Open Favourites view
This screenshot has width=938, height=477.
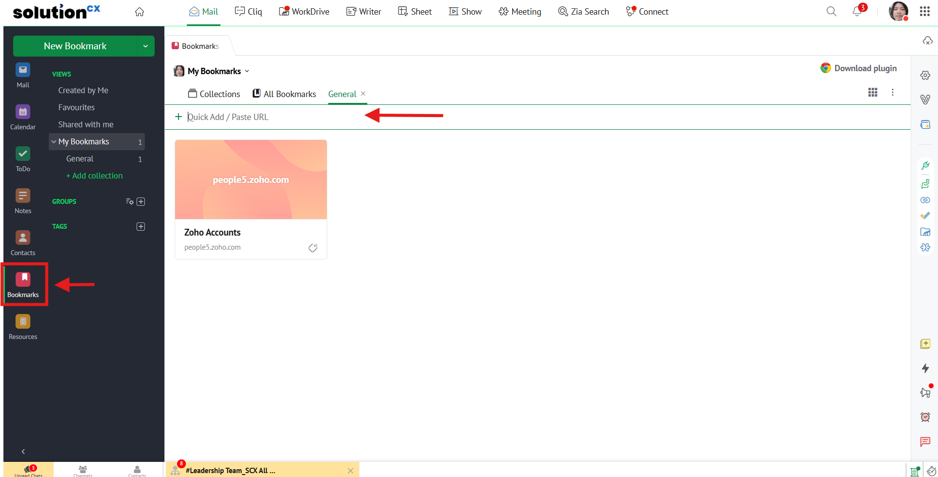pos(77,107)
